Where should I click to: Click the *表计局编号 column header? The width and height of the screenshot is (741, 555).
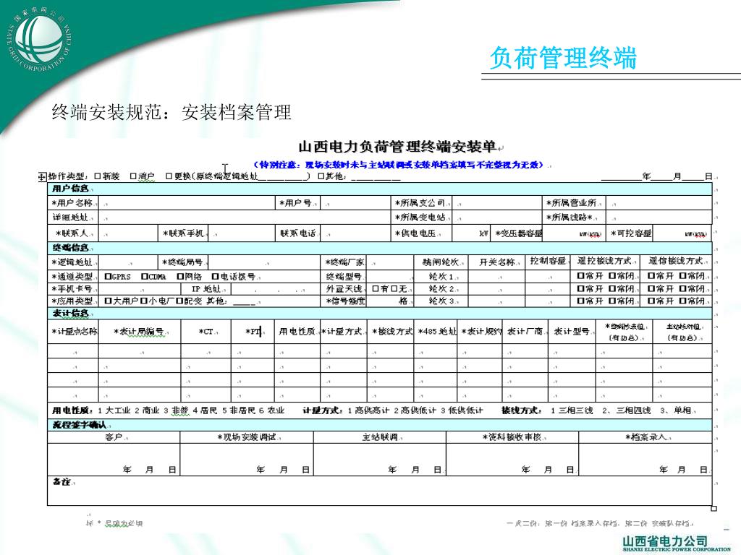click(x=140, y=331)
